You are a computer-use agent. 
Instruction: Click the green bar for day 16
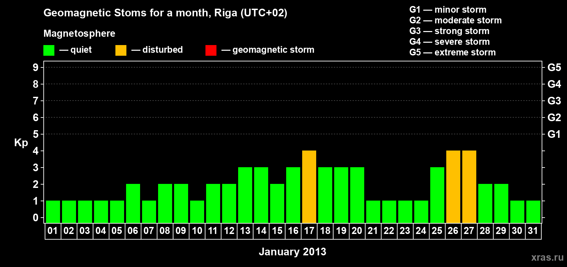[293, 195]
